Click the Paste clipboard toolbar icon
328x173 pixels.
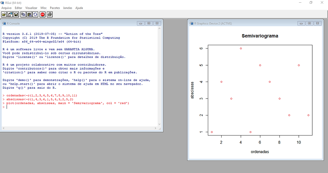[29, 14]
